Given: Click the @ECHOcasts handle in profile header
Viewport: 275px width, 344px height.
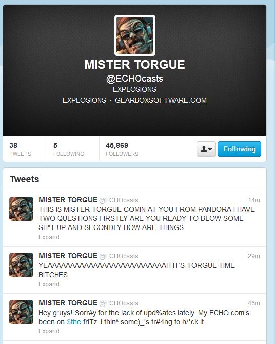Looking at the screenshot, I should (x=135, y=79).
